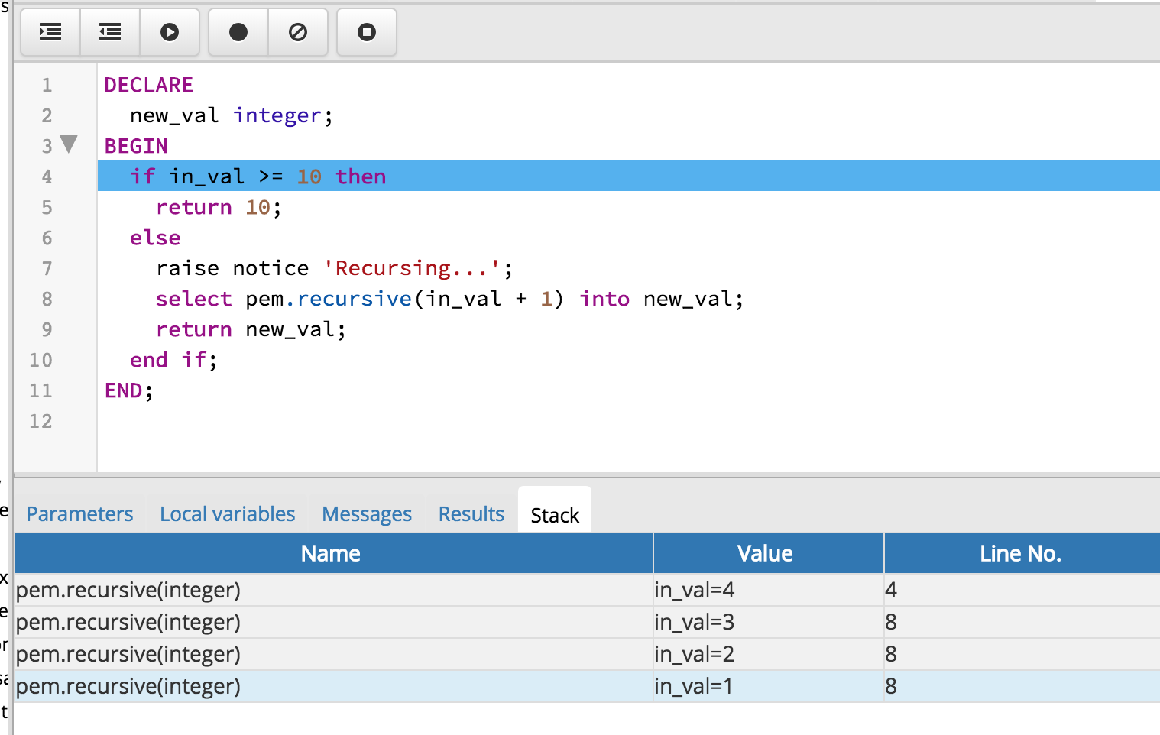1160x735 pixels.
Task: Select the Stack tab
Action: coord(555,515)
